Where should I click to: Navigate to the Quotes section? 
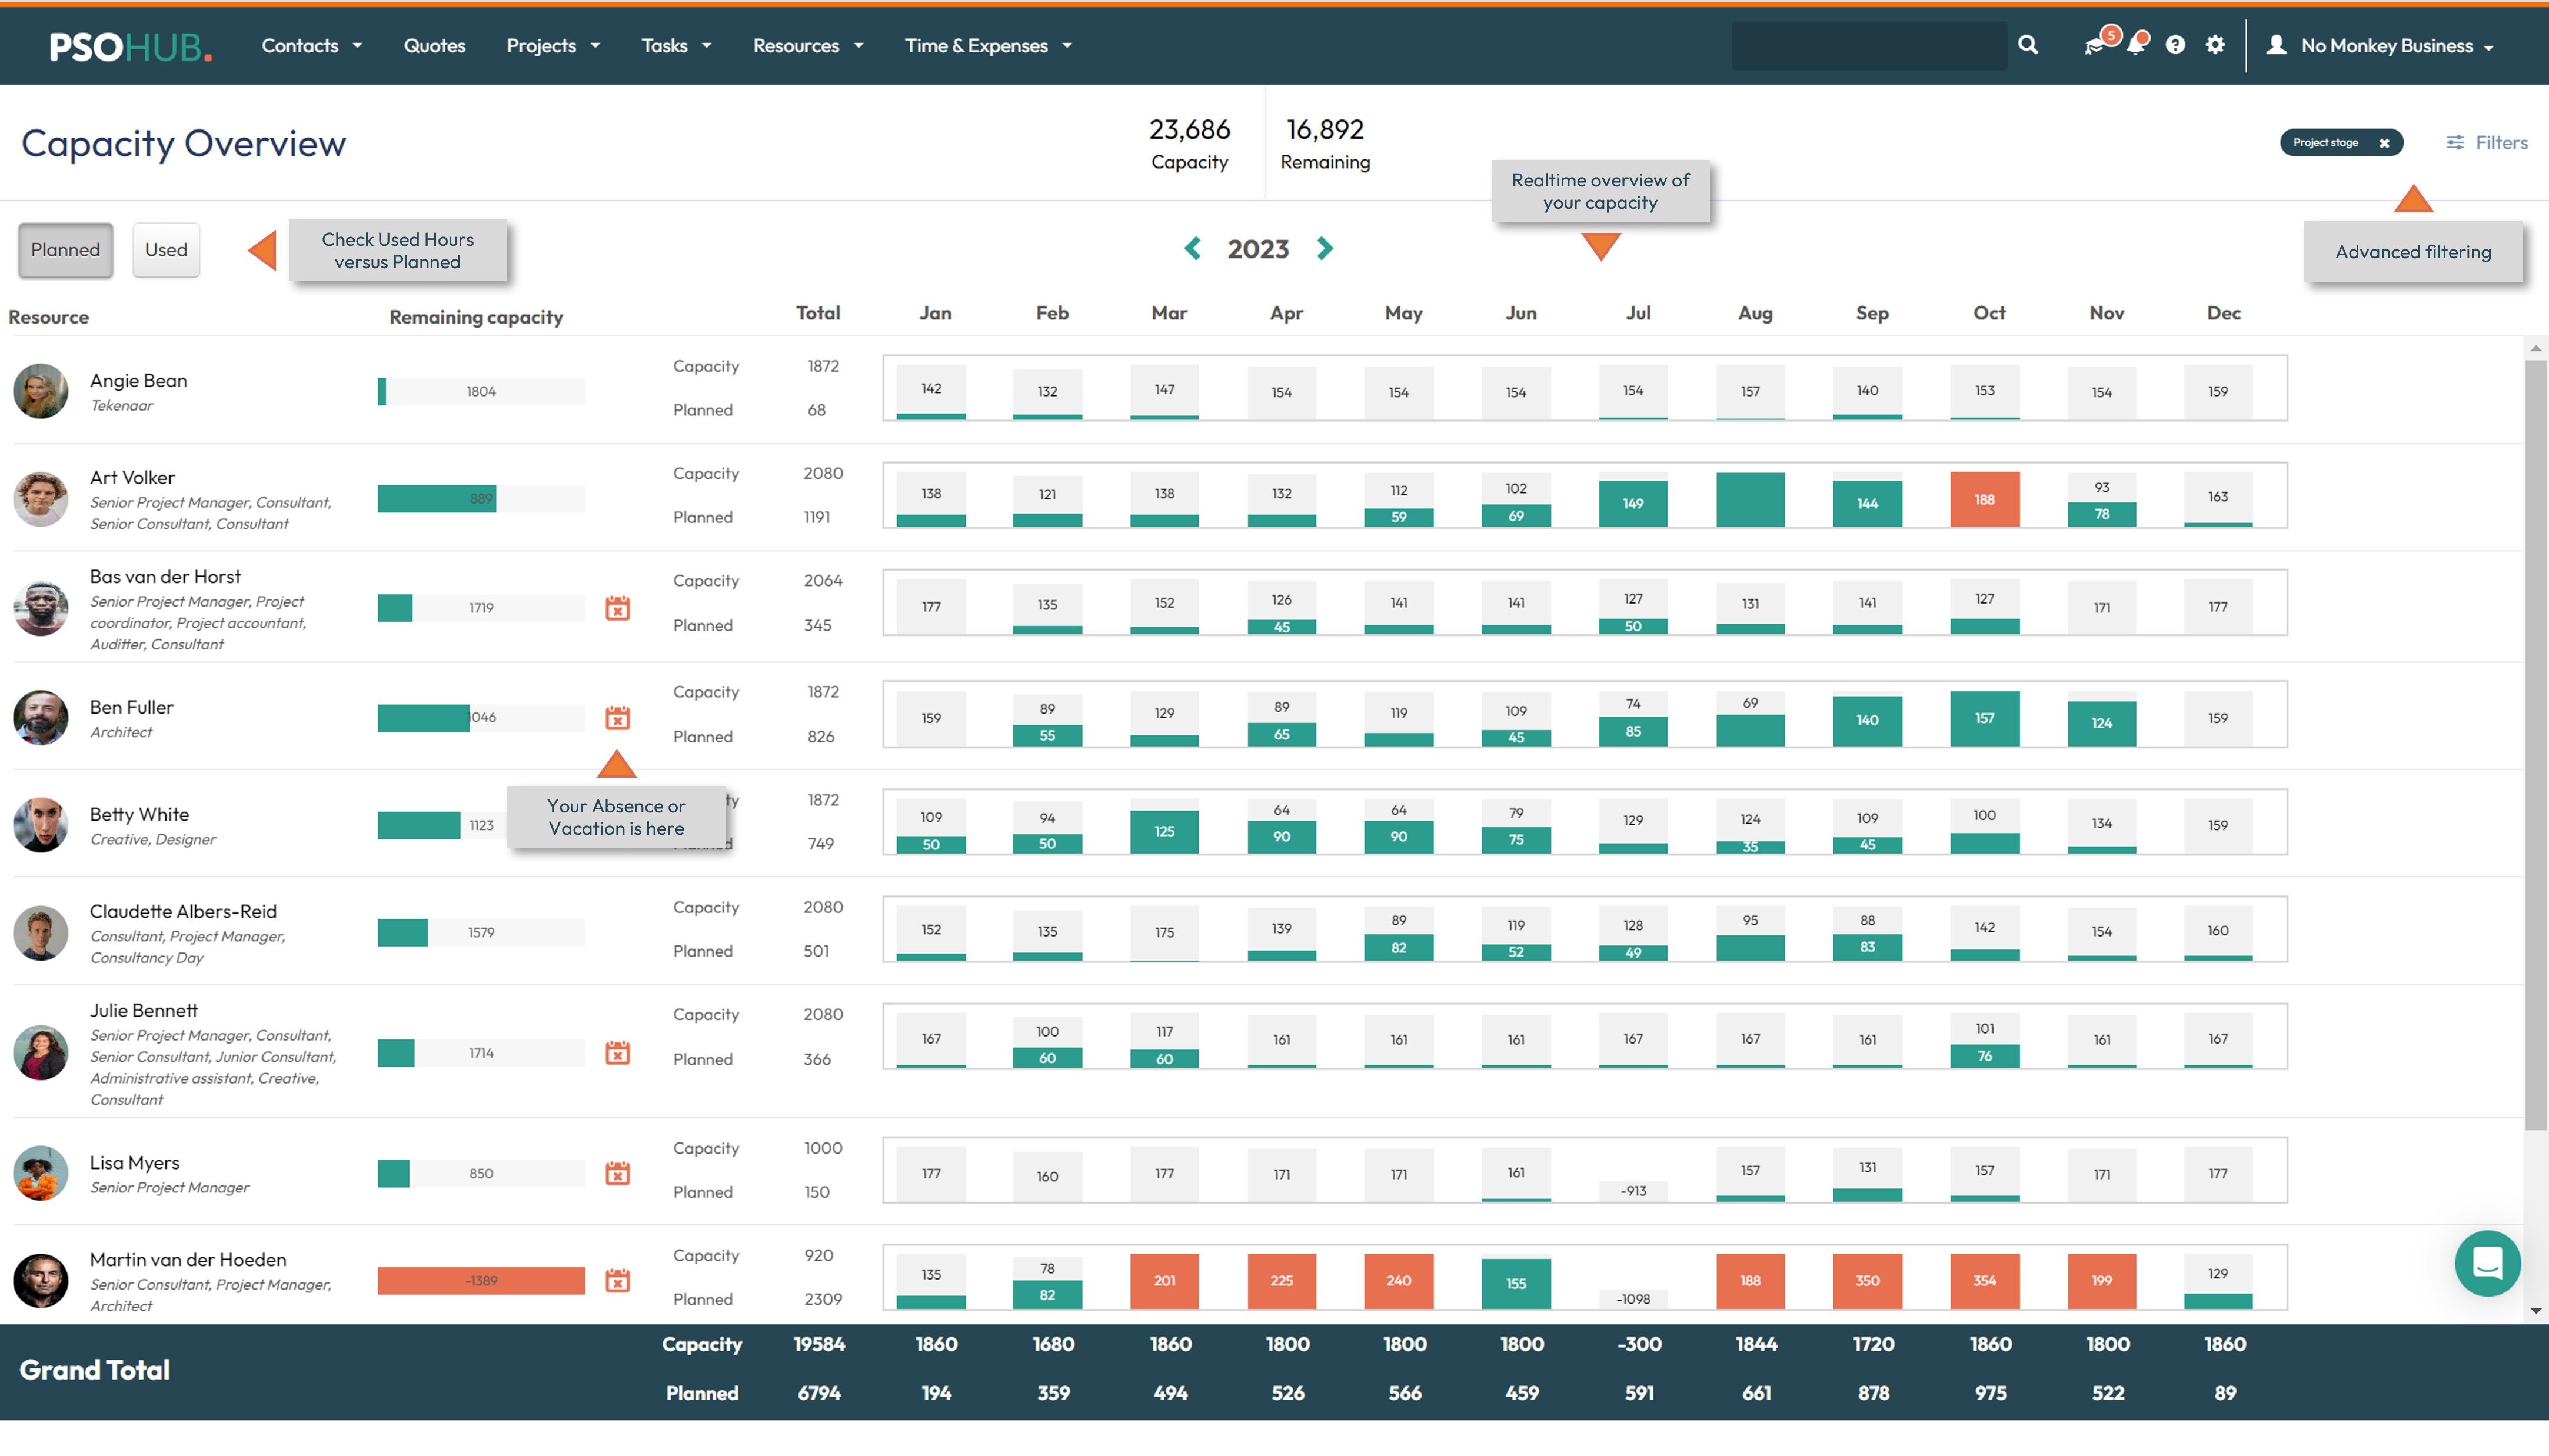click(x=434, y=45)
